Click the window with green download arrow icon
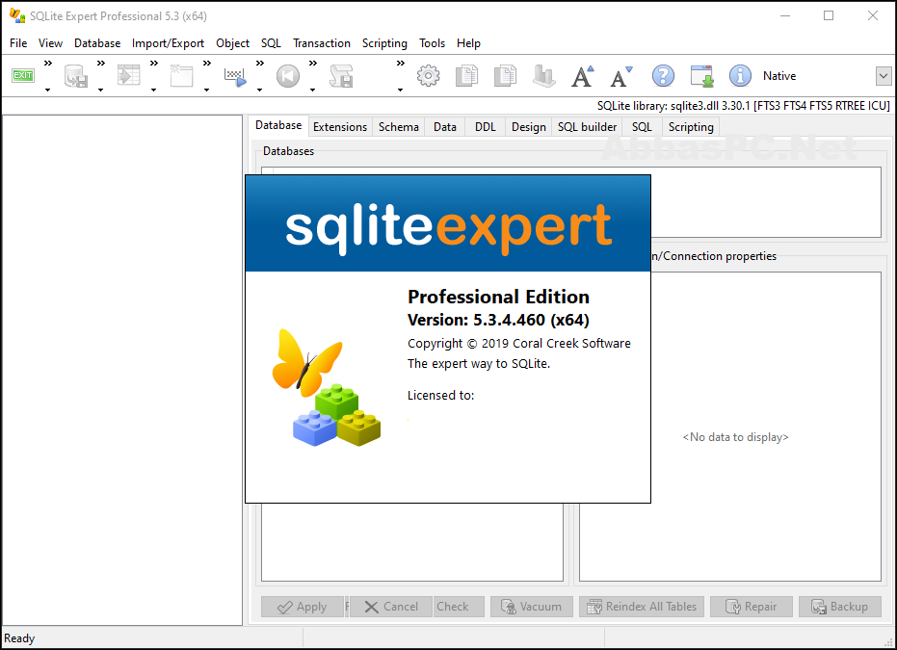Viewport: 897px width, 650px height. click(702, 76)
